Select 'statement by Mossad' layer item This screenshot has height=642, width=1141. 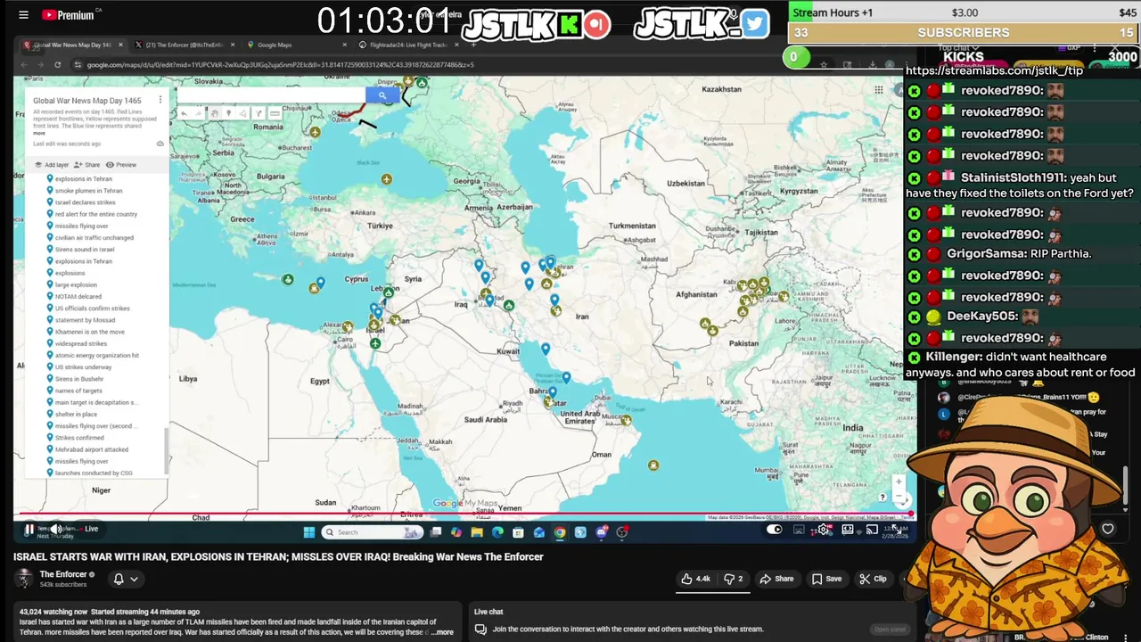(x=85, y=320)
